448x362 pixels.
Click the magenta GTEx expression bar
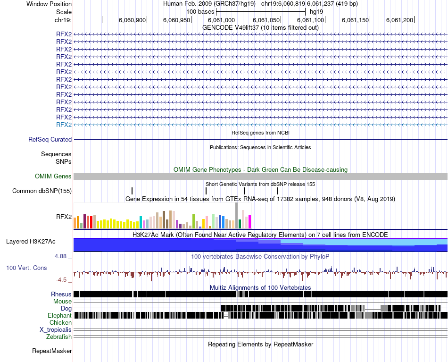(250, 222)
